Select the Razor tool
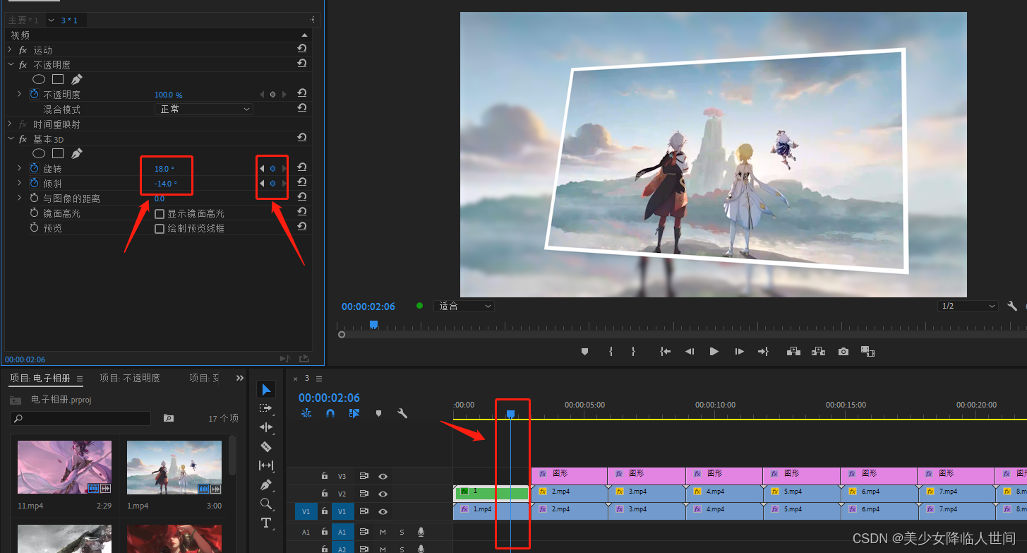1027x553 pixels. (x=266, y=446)
